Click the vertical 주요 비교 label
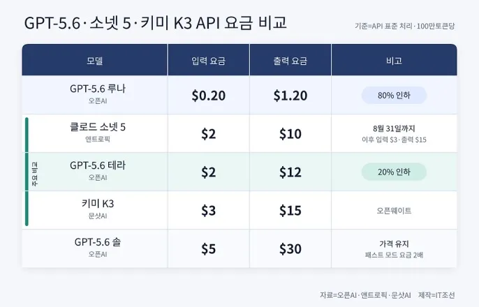Image resolution: width=479 pixels, height=307 pixels. [34, 174]
